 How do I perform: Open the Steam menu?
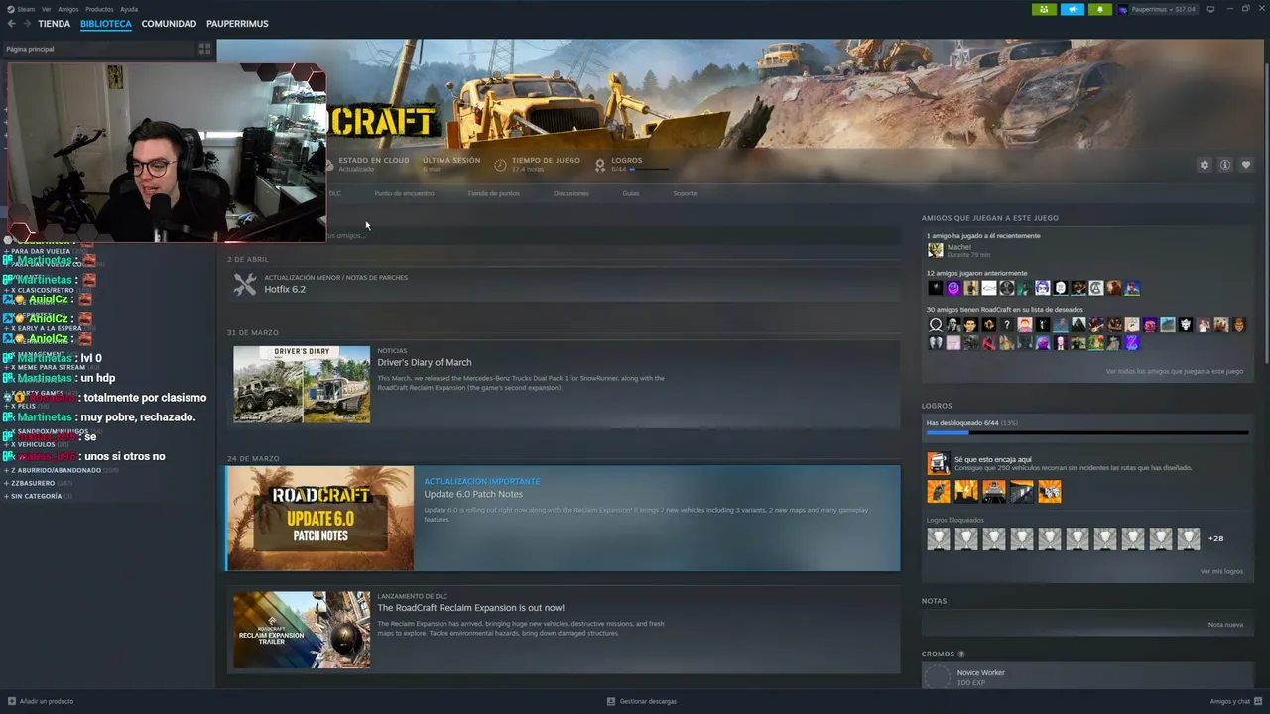(26, 9)
